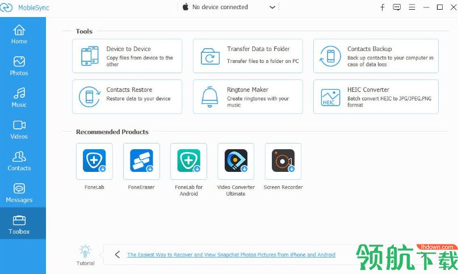Launch the HEIC Converter tool

376,96
